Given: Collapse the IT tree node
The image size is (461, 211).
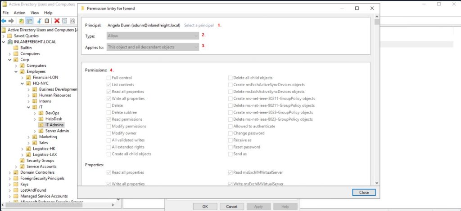Looking at the screenshot, I should tap(28, 107).
